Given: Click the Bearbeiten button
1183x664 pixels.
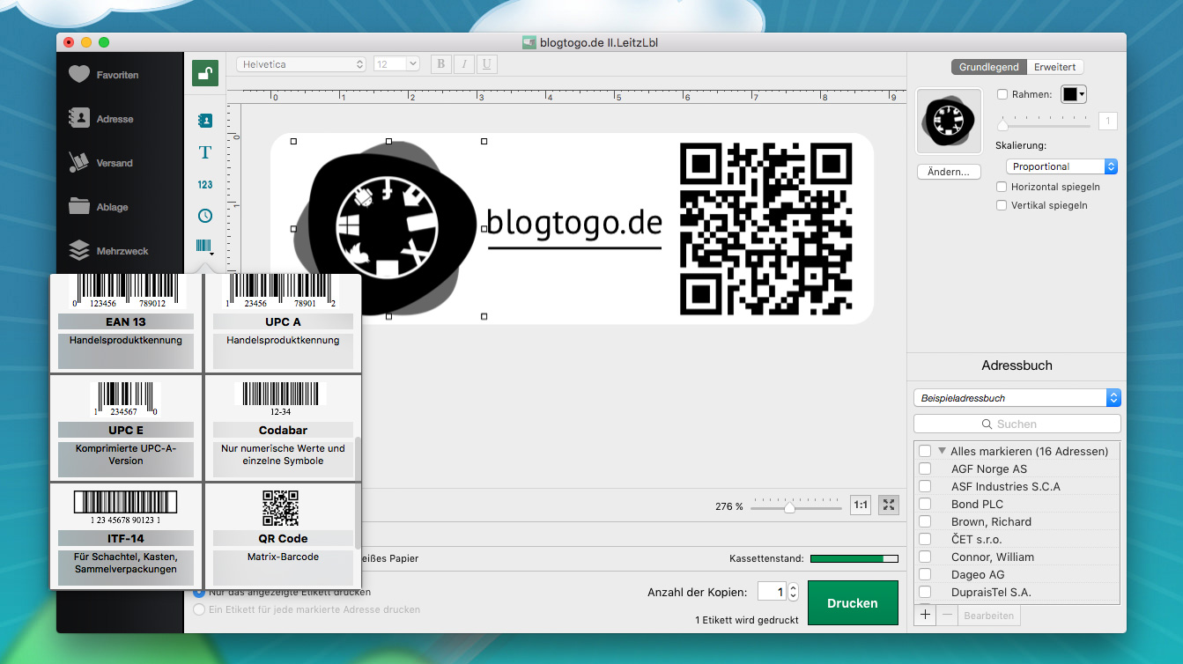Looking at the screenshot, I should pyautogui.click(x=991, y=616).
